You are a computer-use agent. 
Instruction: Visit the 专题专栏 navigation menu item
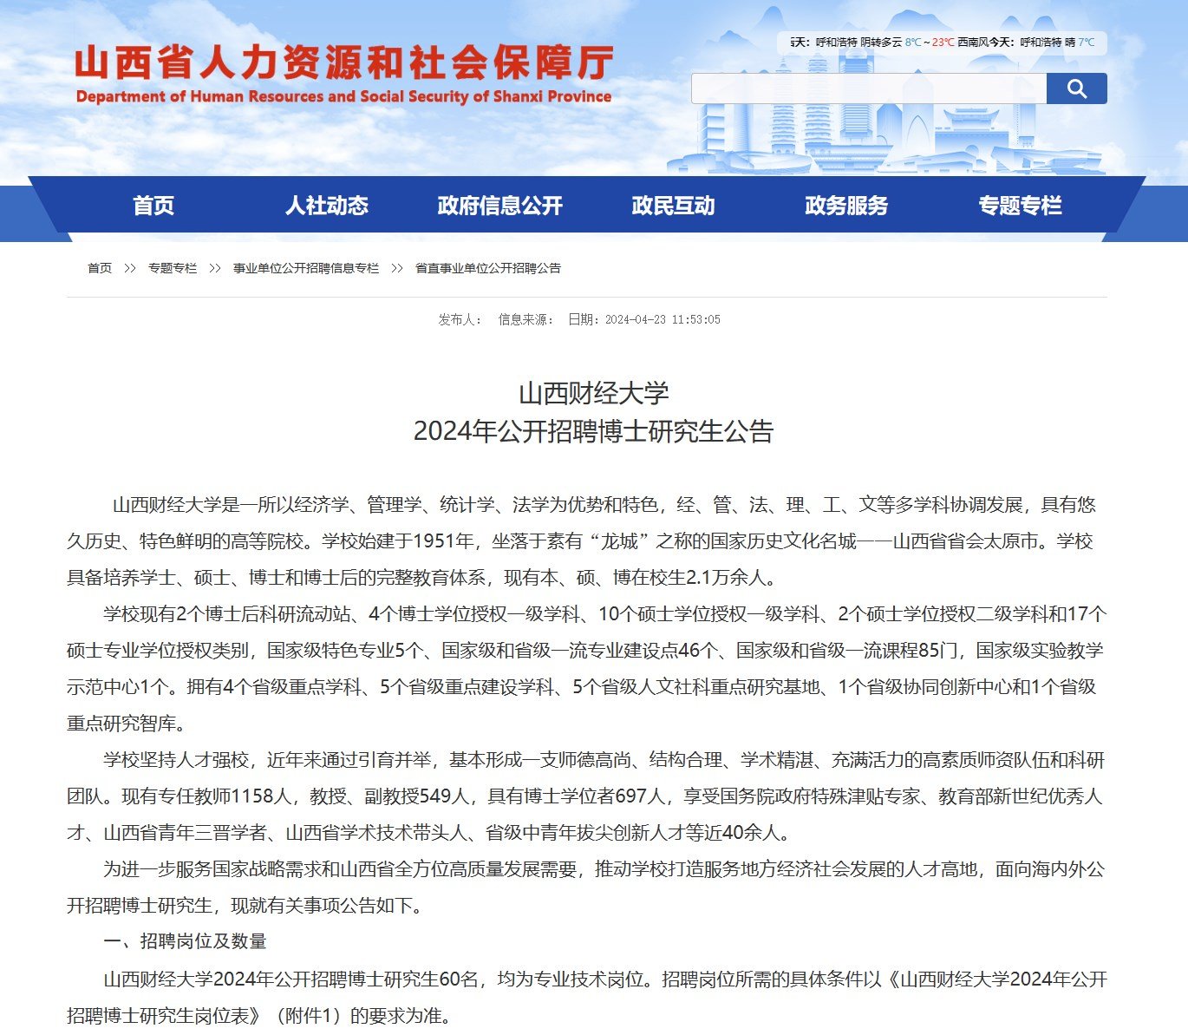tap(1021, 206)
